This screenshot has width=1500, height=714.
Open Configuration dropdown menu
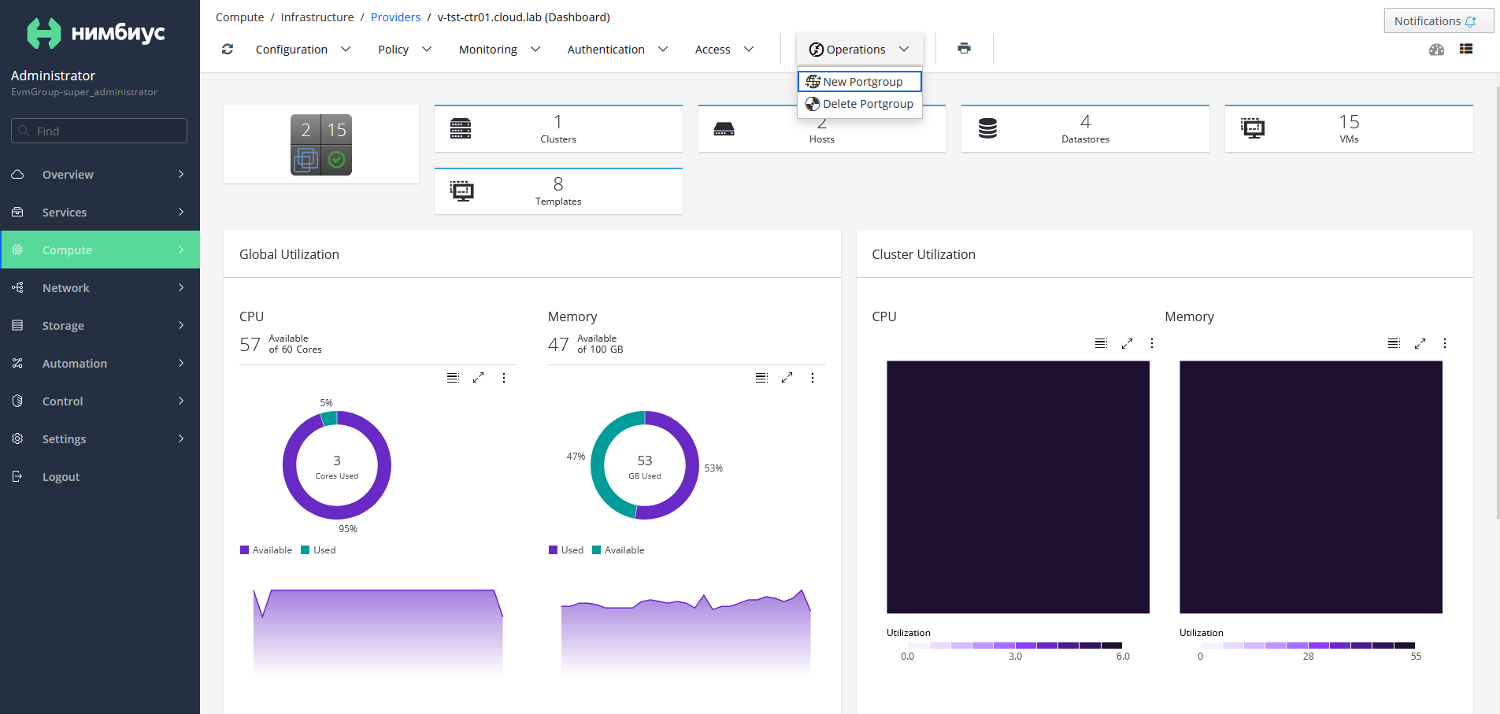coord(303,50)
